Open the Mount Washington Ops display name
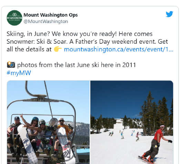This screenshot has height=164, width=191. [51, 15]
